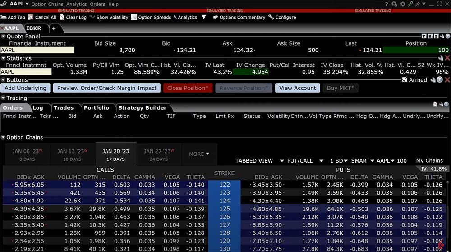
Task: Close the Statistics panel with red X
Action: point(447,58)
